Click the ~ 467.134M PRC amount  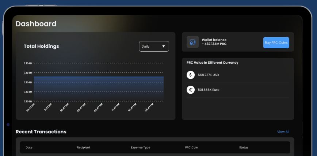pyautogui.click(x=214, y=44)
